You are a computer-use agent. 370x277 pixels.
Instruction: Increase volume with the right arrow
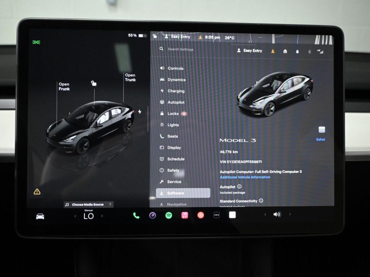(x=290, y=214)
